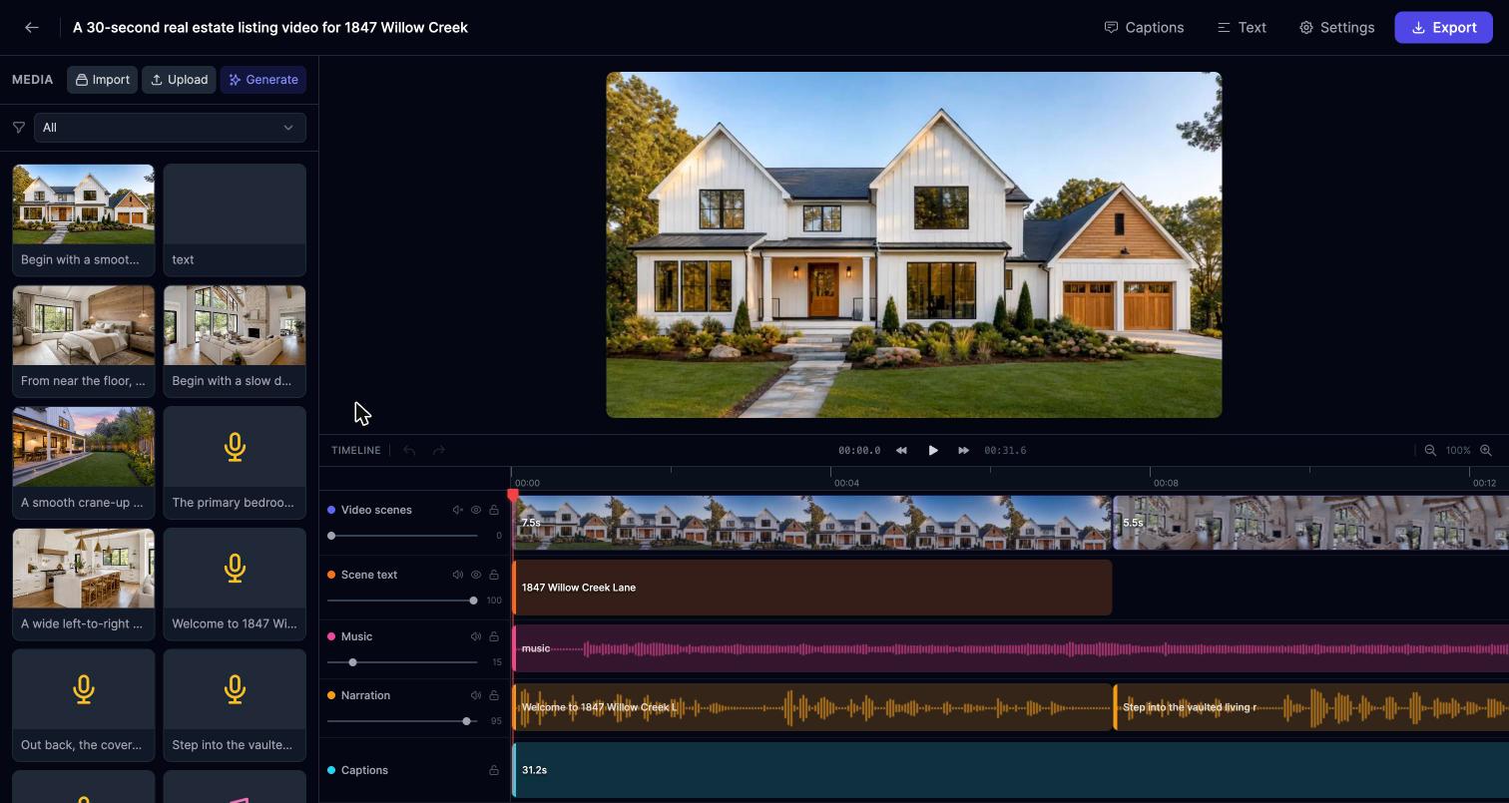Unmute the Video scenes track
The image size is (1509, 803).
click(x=458, y=510)
